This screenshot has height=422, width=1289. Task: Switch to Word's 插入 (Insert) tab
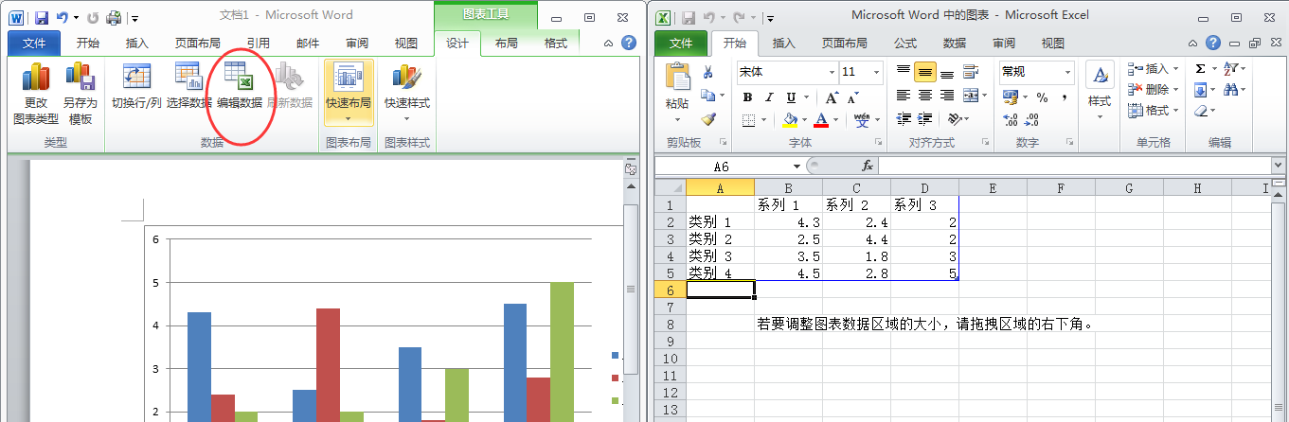point(137,43)
